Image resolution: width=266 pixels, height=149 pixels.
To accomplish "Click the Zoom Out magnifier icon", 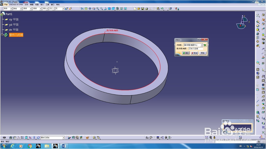I will click(x=102, y=9).
